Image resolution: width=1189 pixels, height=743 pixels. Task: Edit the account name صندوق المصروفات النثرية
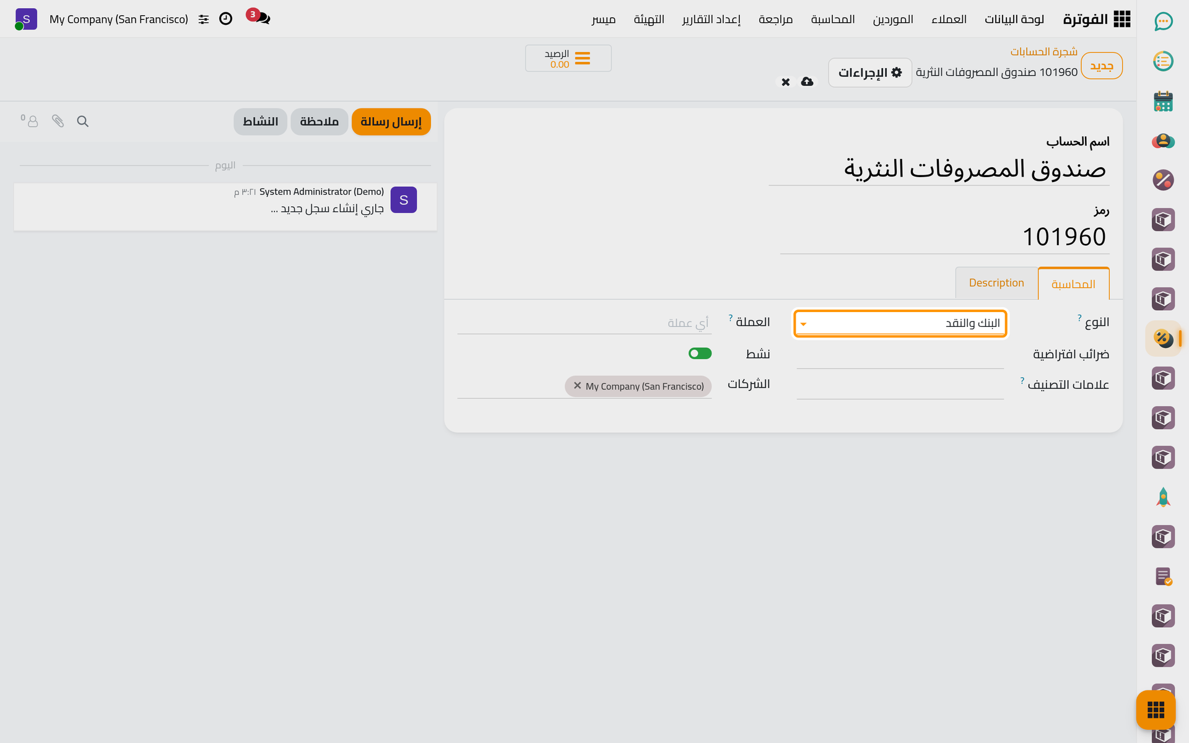point(939,168)
